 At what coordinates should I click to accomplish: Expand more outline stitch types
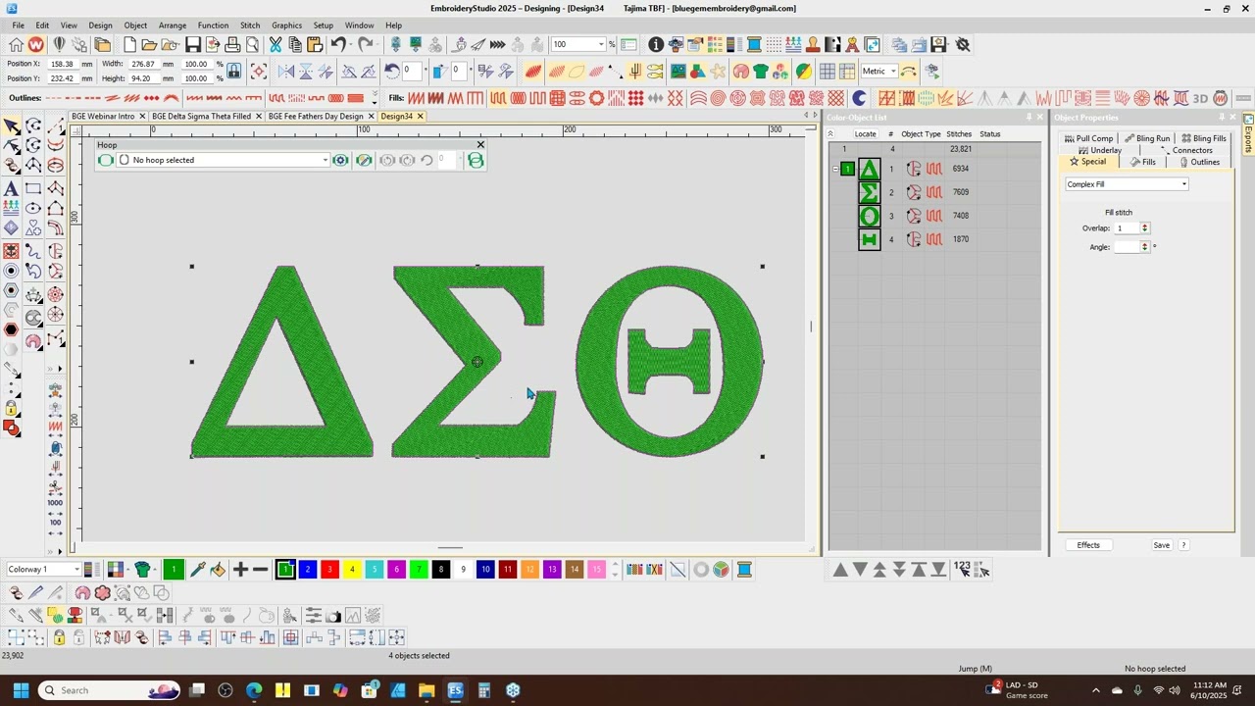pyautogui.click(x=374, y=98)
